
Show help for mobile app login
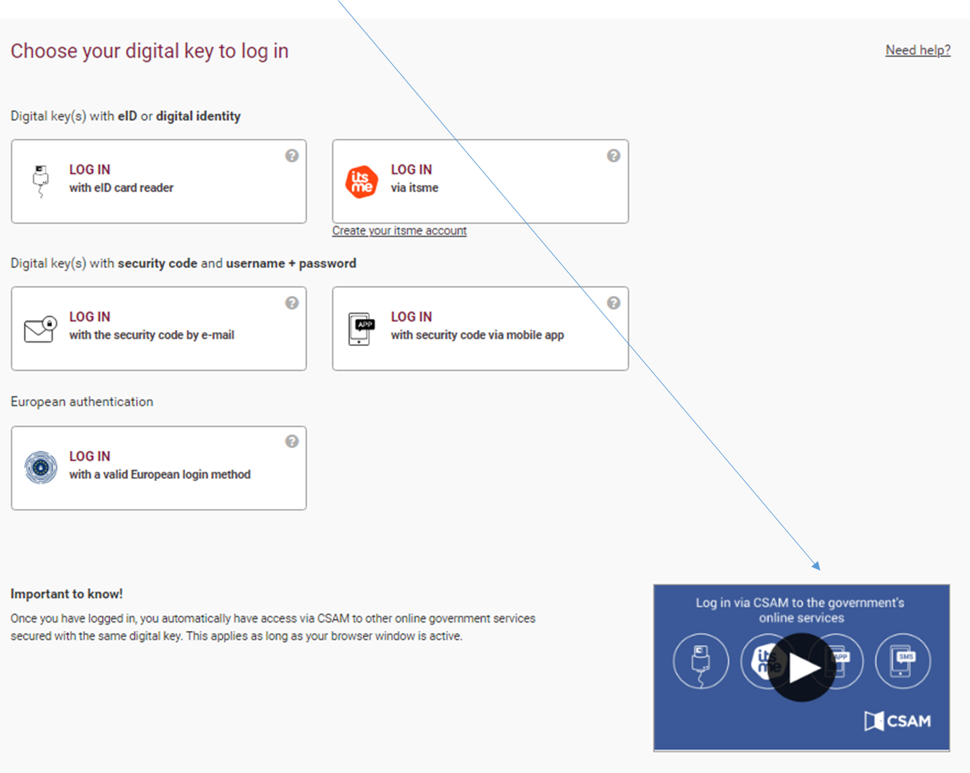[614, 303]
